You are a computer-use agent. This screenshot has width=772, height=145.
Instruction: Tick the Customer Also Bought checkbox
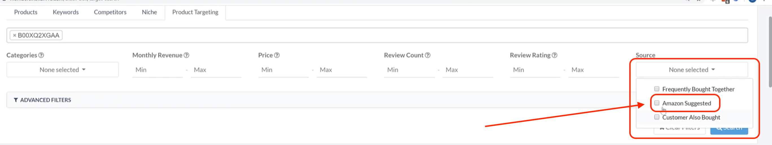(x=657, y=117)
